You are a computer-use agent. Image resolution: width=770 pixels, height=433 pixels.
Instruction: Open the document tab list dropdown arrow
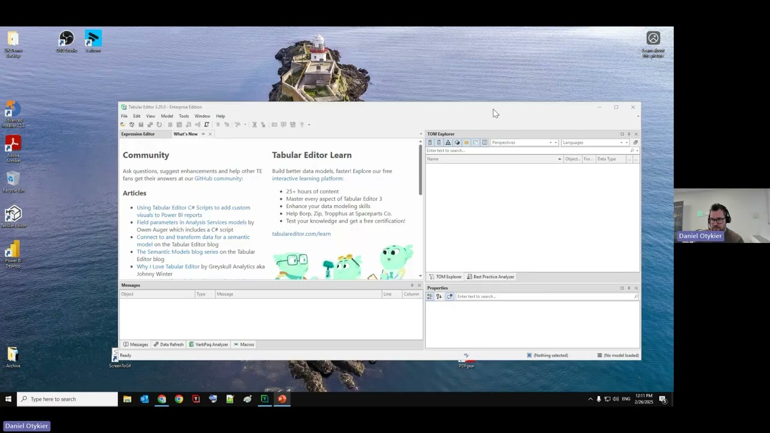420,134
